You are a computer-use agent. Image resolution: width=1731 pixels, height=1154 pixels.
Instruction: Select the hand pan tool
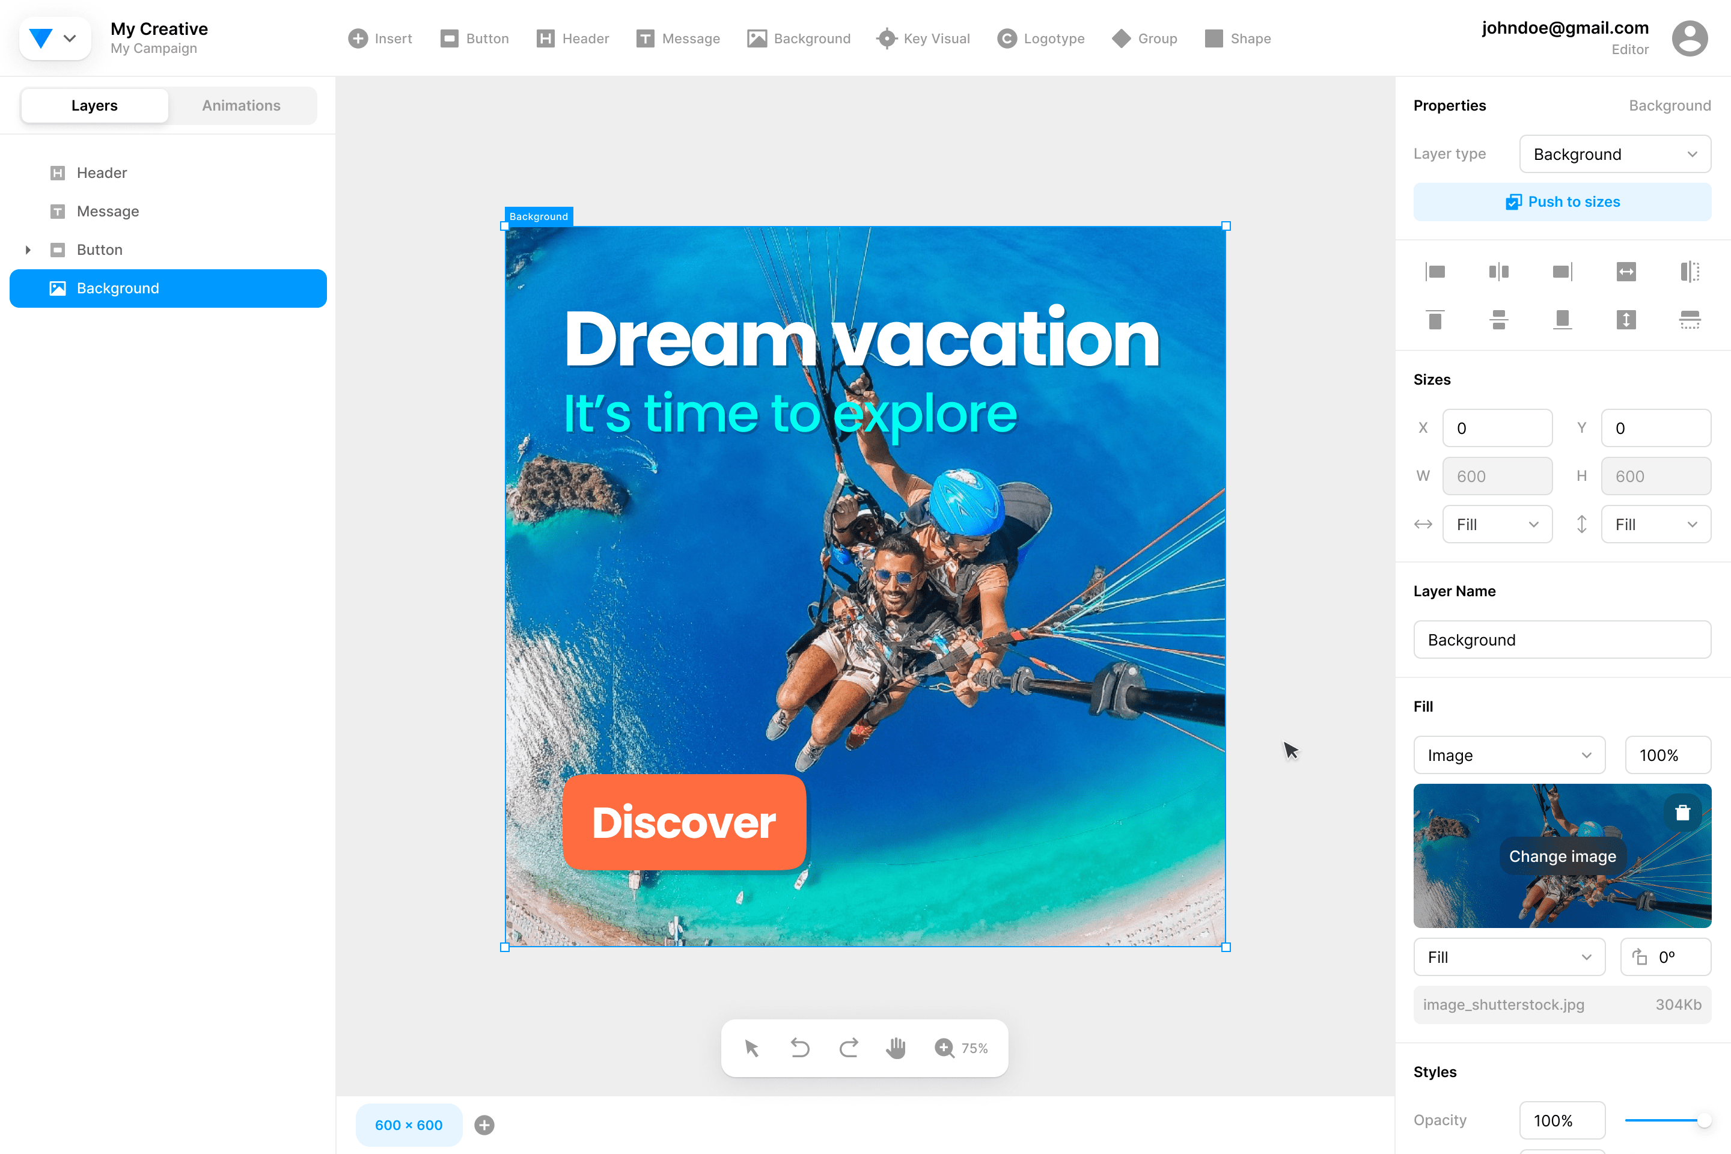click(x=896, y=1047)
